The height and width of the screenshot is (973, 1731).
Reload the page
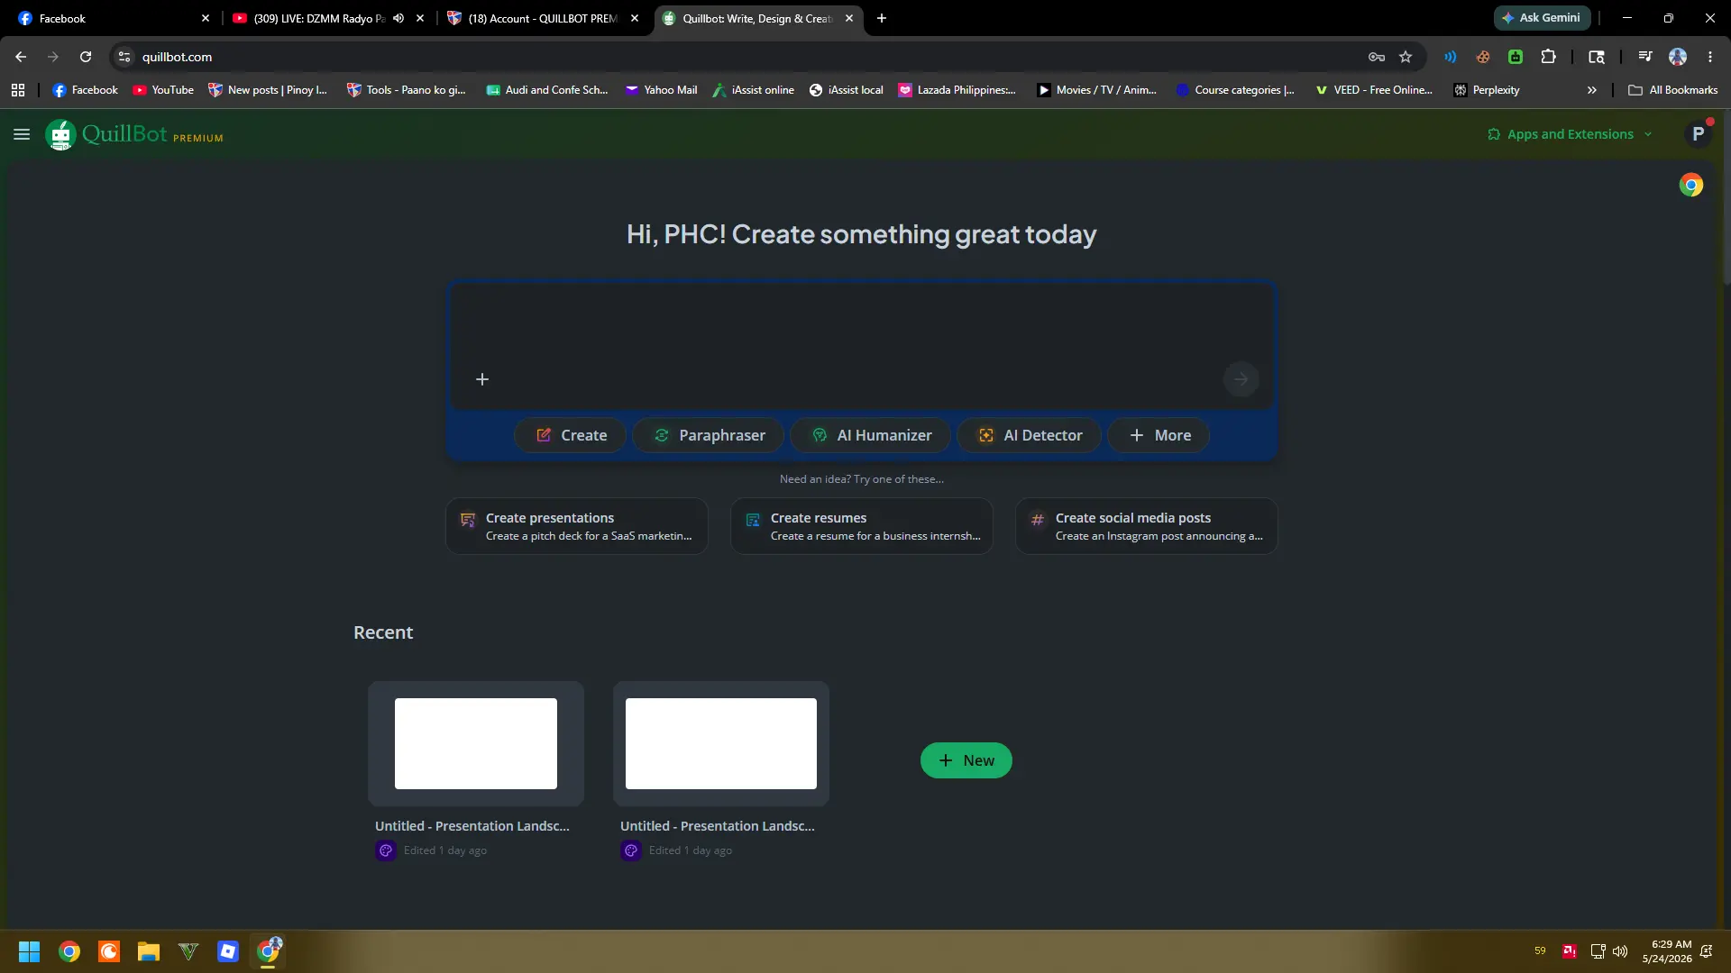pyautogui.click(x=86, y=57)
